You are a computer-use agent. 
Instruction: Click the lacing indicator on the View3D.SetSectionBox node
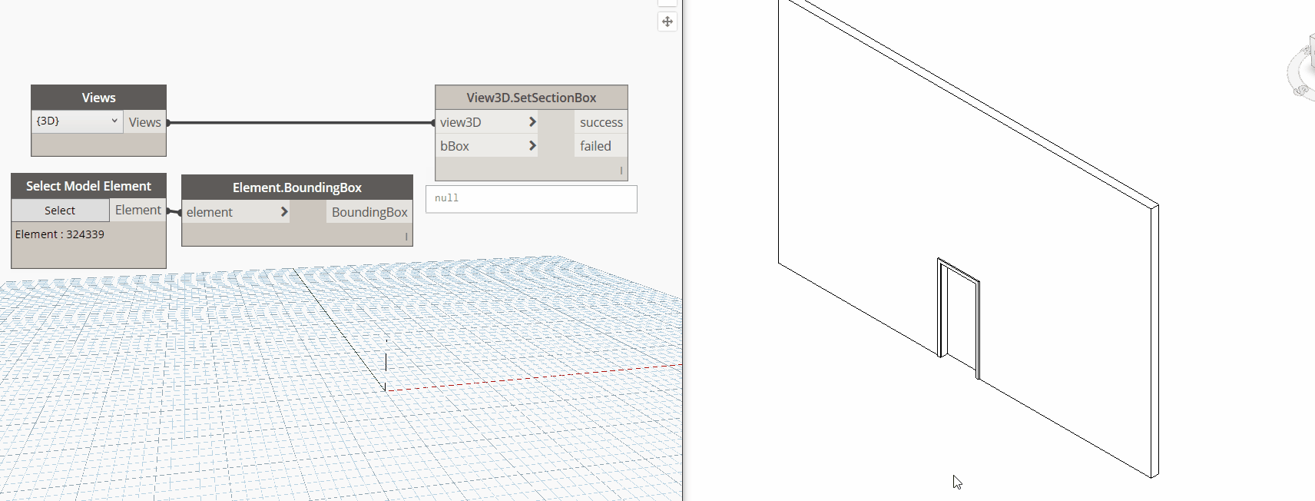(x=621, y=171)
